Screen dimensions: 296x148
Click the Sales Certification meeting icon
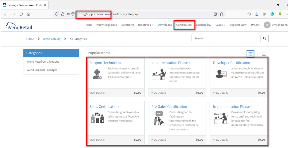point(98,118)
